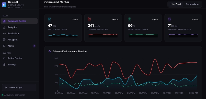Click the Real-time environmental intelligence subtitle

(x=60, y=7)
